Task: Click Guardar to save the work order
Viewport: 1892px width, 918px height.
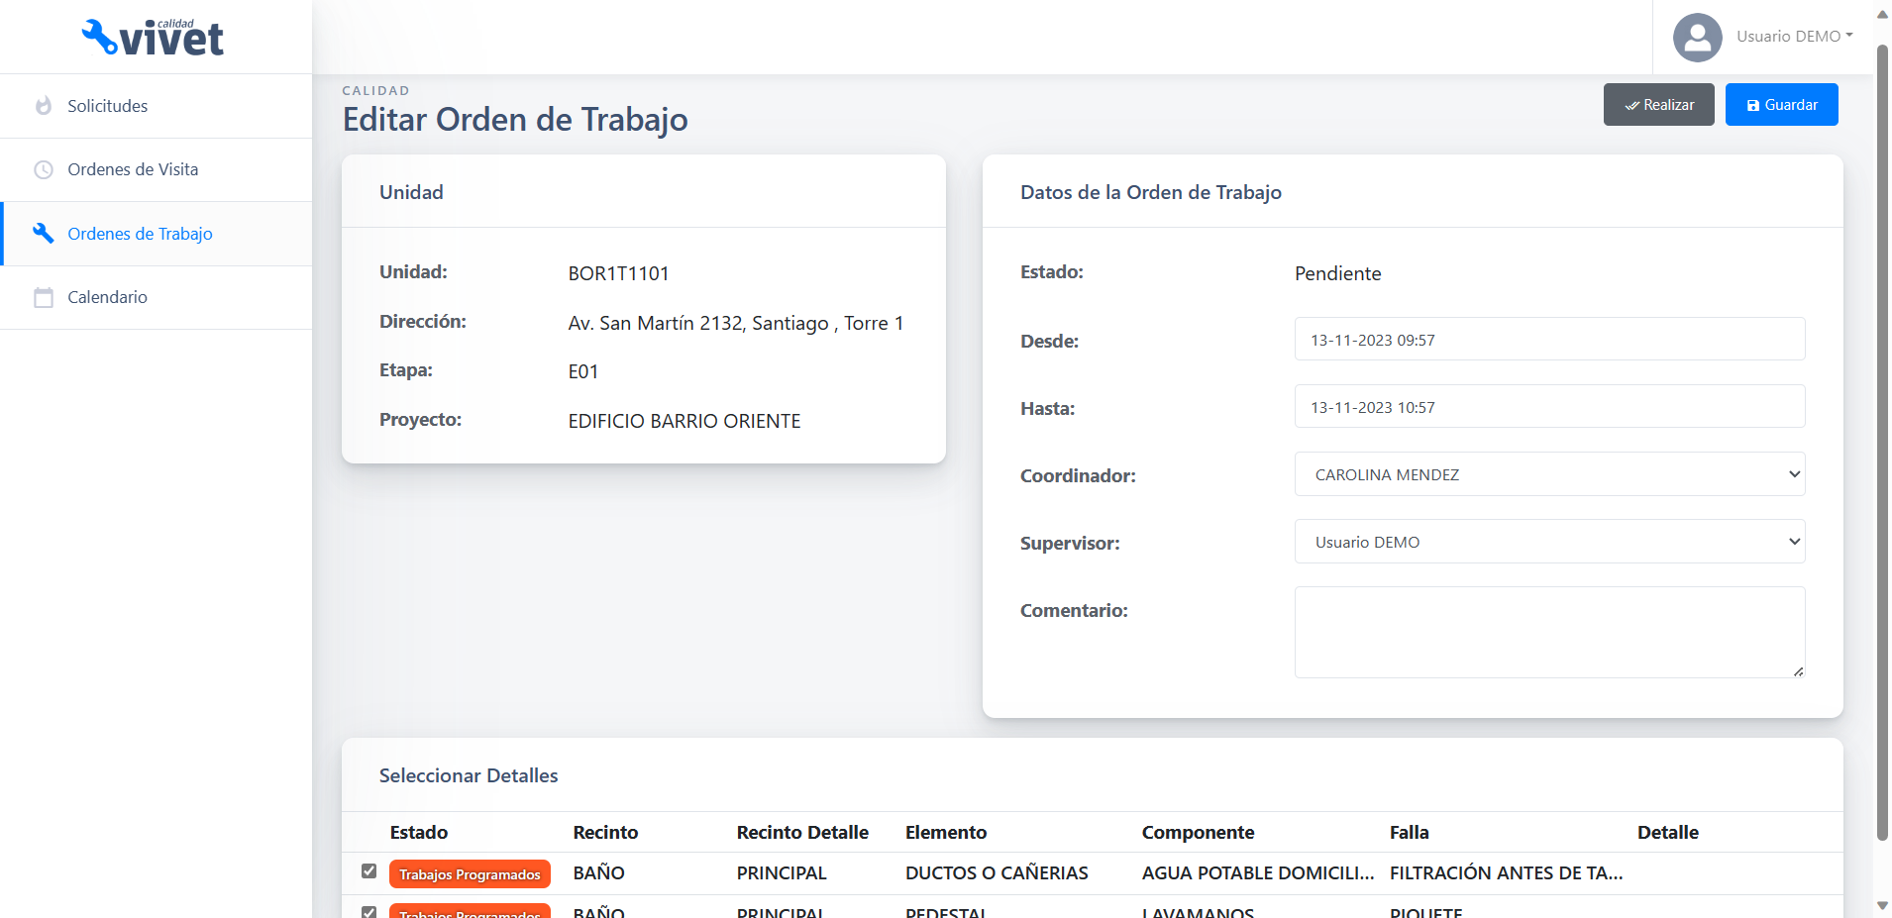Action: (1780, 104)
